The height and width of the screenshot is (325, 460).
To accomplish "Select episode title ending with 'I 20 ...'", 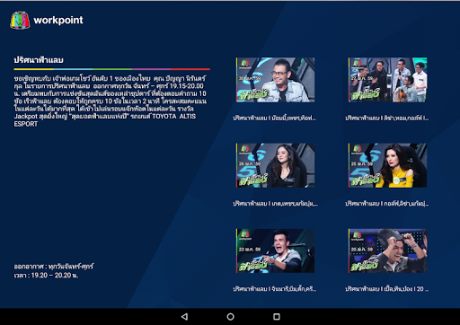I will click(386, 289).
